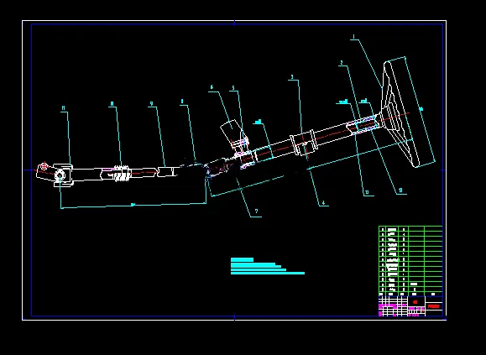Select the wheel diameter dimension line
The height and width of the screenshot is (355, 486).
coord(421,109)
